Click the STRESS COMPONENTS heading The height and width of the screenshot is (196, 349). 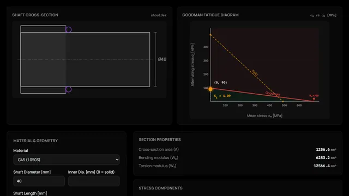tap(160, 188)
